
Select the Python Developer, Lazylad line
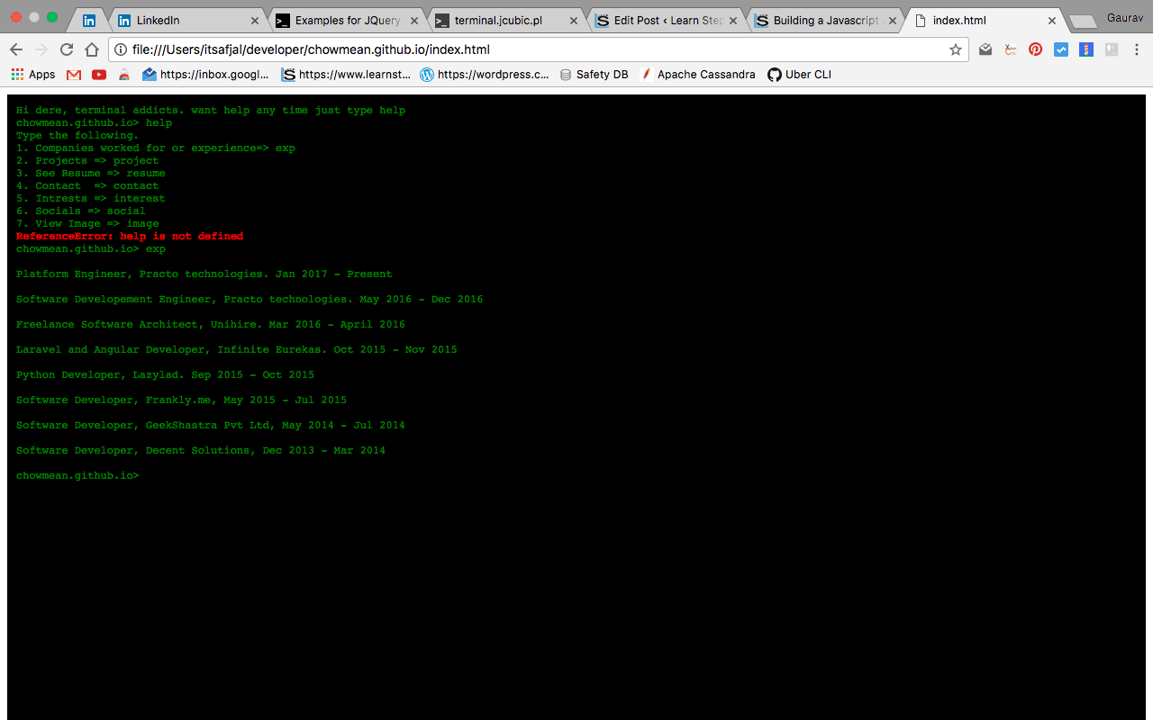165,374
